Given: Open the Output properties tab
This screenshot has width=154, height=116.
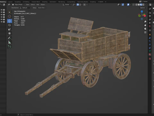Looking at the screenshot, I should [x=150, y=16].
